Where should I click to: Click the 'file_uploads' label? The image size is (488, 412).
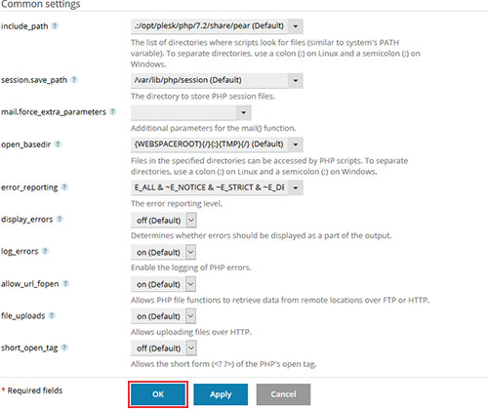click(23, 316)
